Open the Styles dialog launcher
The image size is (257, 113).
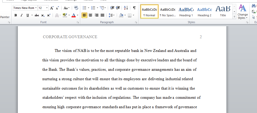pos(247,22)
